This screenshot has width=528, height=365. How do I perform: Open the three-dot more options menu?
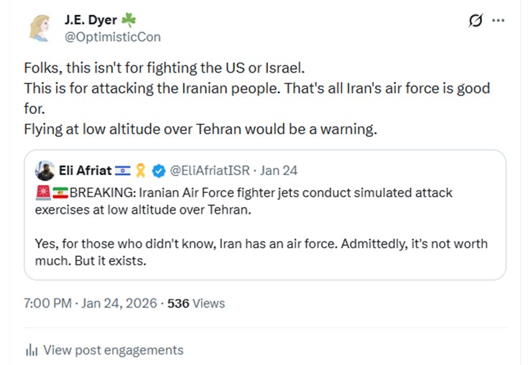[x=498, y=21]
